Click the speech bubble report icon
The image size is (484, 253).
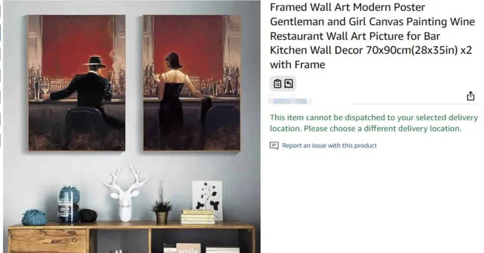pyautogui.click(x=274, y=146)
